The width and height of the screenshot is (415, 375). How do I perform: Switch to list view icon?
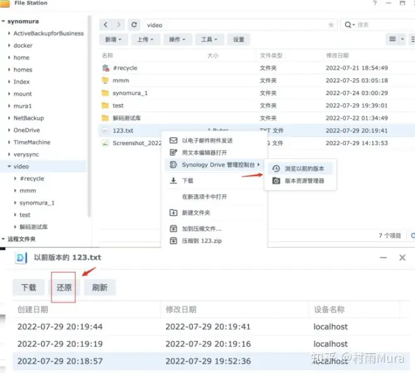point(392,39)
